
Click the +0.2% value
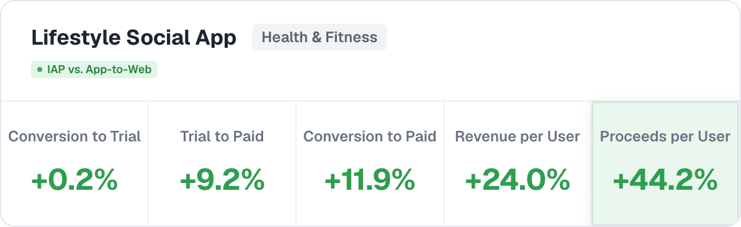click(x=74, y=180)
